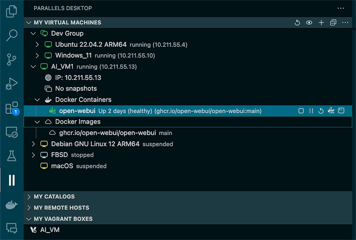Click the No snapshots entry
Viewport: 356px width, 240px height.
pyautogui.click(x=76, y=88)
